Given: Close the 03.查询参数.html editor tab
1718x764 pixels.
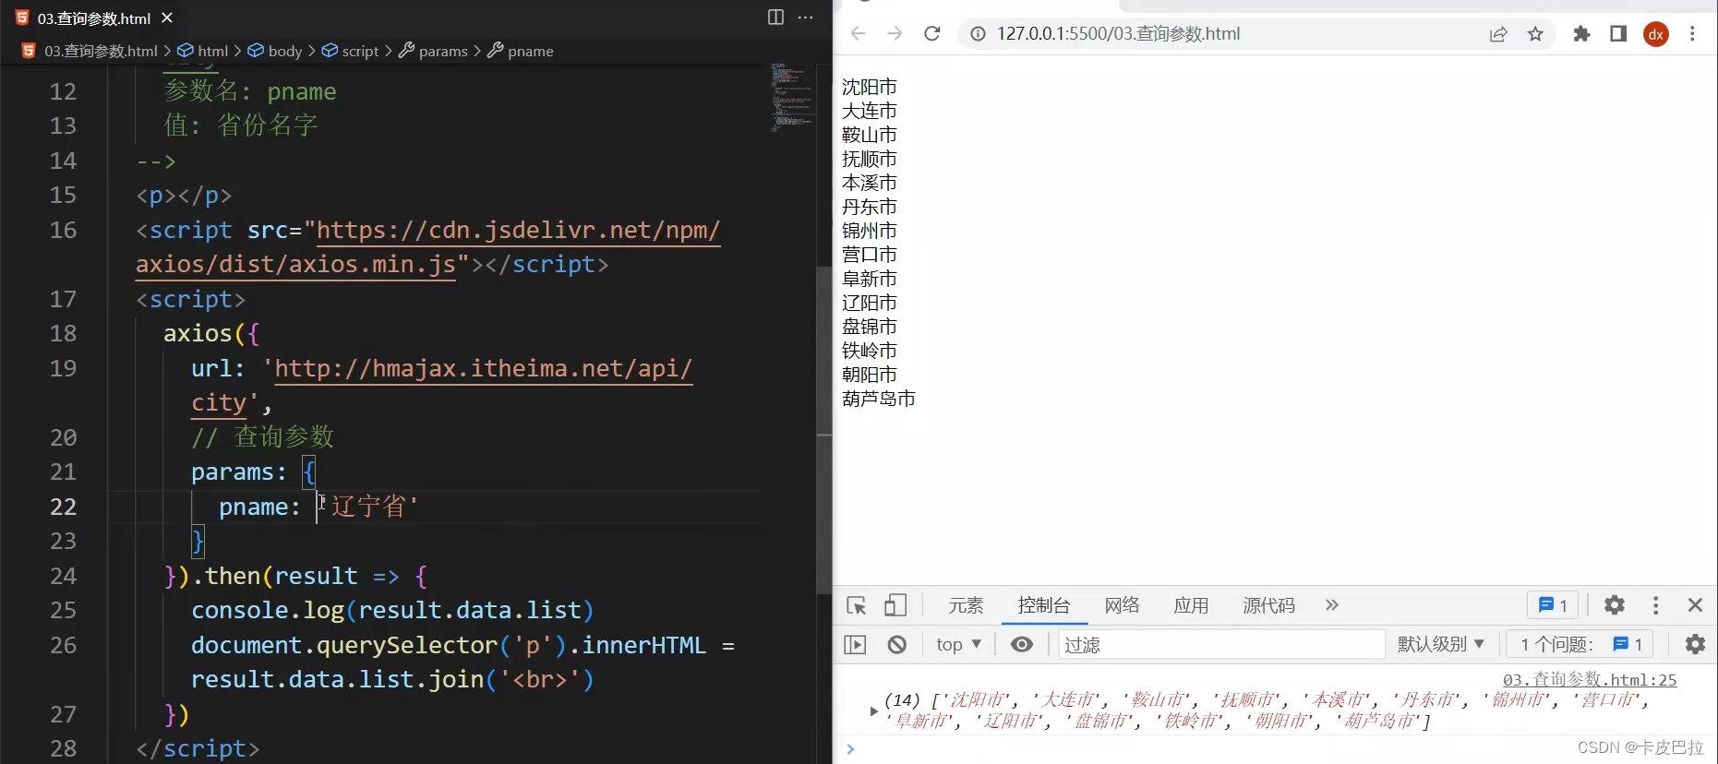Looking at the screenshot, I should [x=167, y=18].
